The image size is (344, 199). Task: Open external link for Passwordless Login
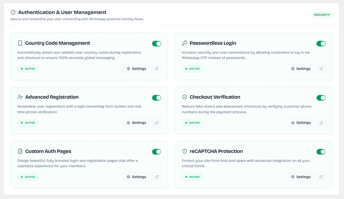click(321, 69)
